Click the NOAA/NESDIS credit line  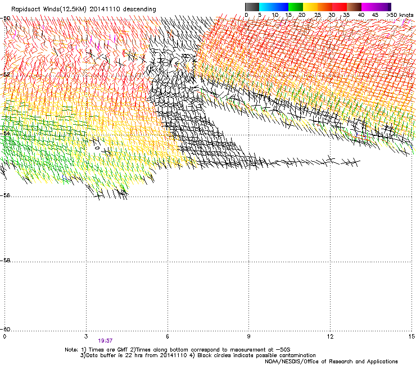pyautogui.click(x=331, y=362)
